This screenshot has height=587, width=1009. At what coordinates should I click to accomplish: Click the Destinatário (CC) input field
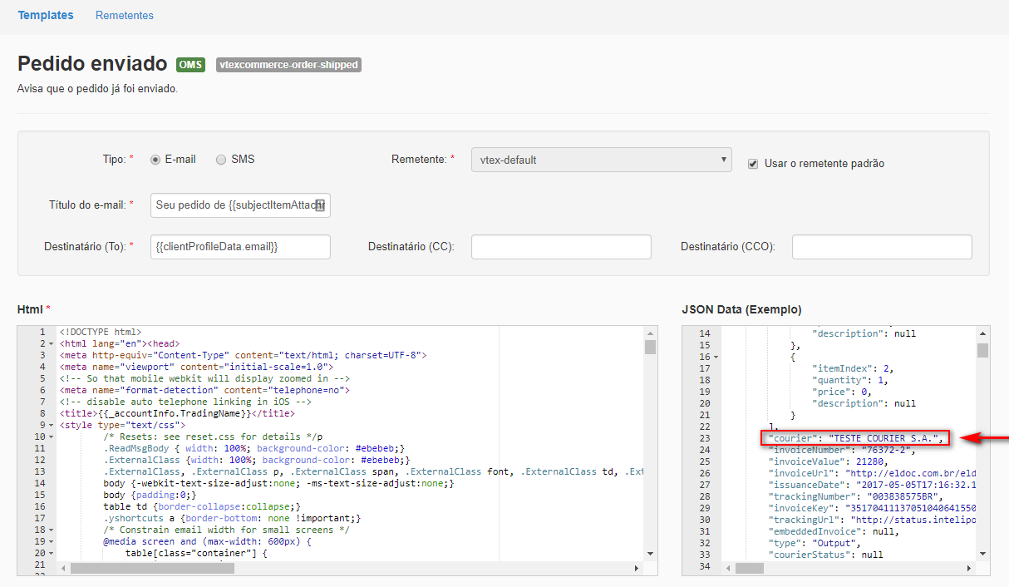pyautogui.click(x=561, y=246)
